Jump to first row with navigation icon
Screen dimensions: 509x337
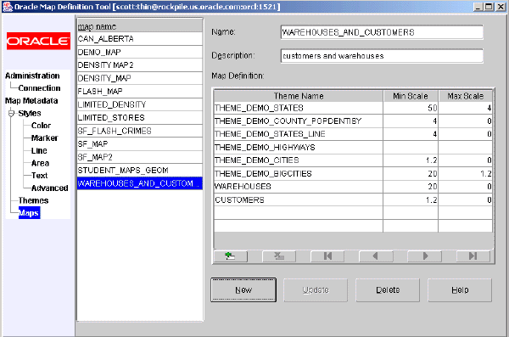(x=327, y=256)
